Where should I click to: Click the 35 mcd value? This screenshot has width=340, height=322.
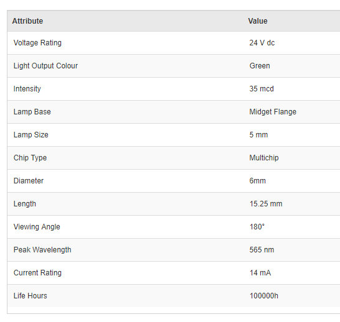[x=262, y=89]
